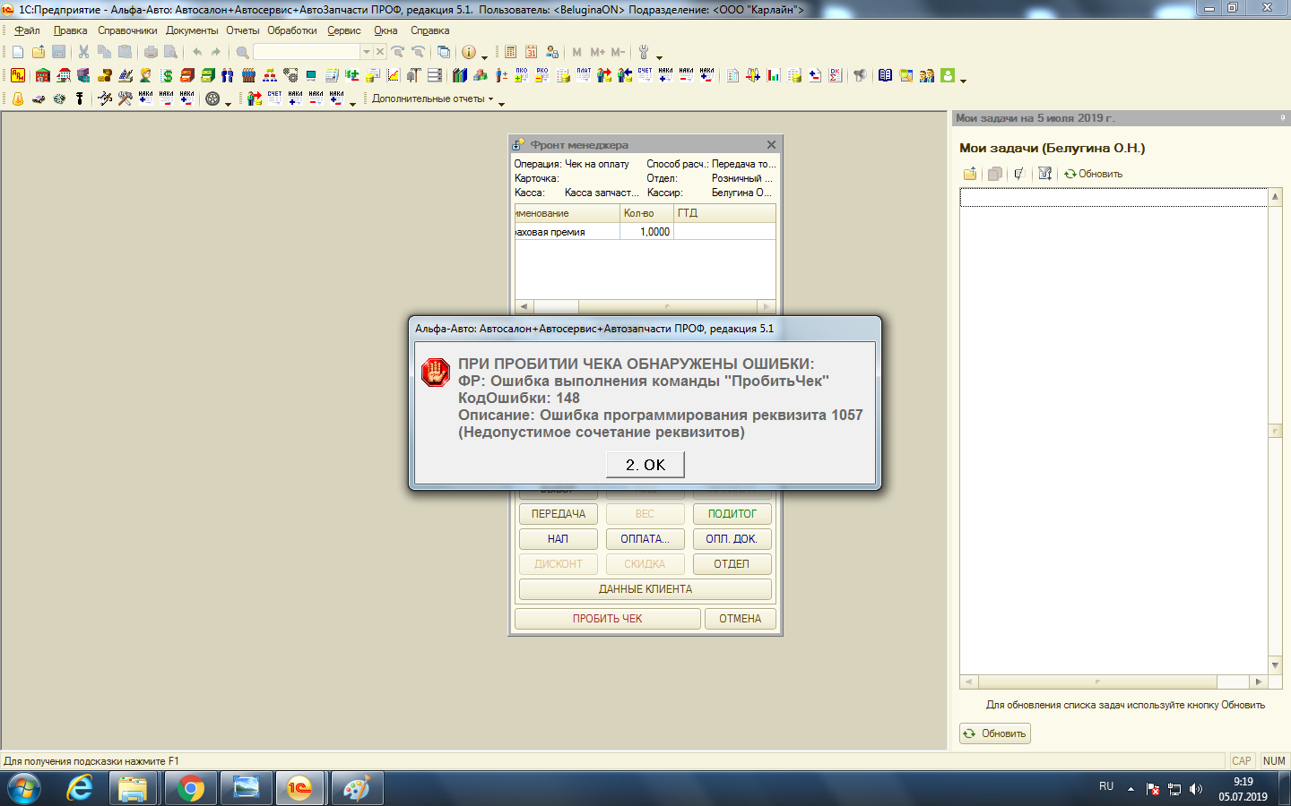Image resolution: width=1291 pixels, height=806 pixels.
Task: Click the megaphone icon in toolbar
Action: coord(860,75)
